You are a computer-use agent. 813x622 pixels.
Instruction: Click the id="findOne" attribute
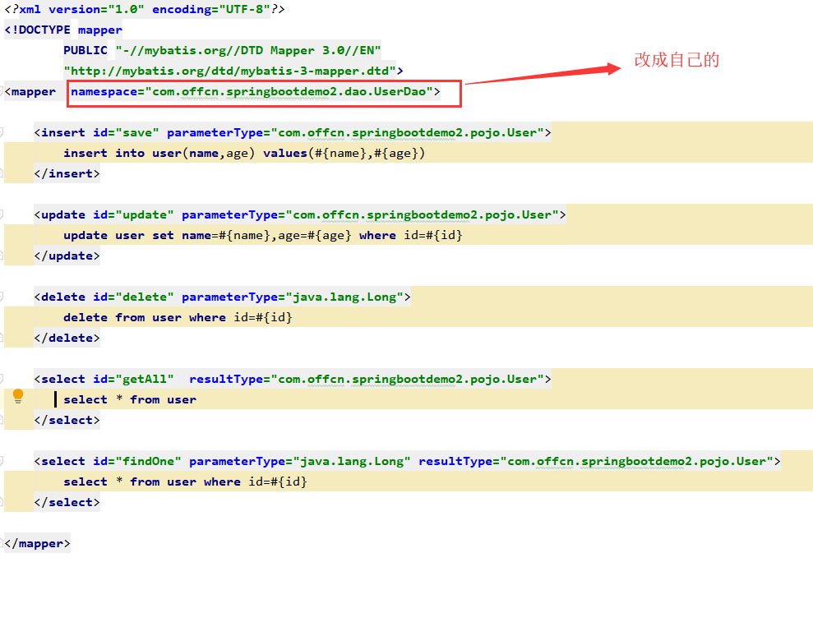point(137,461)
